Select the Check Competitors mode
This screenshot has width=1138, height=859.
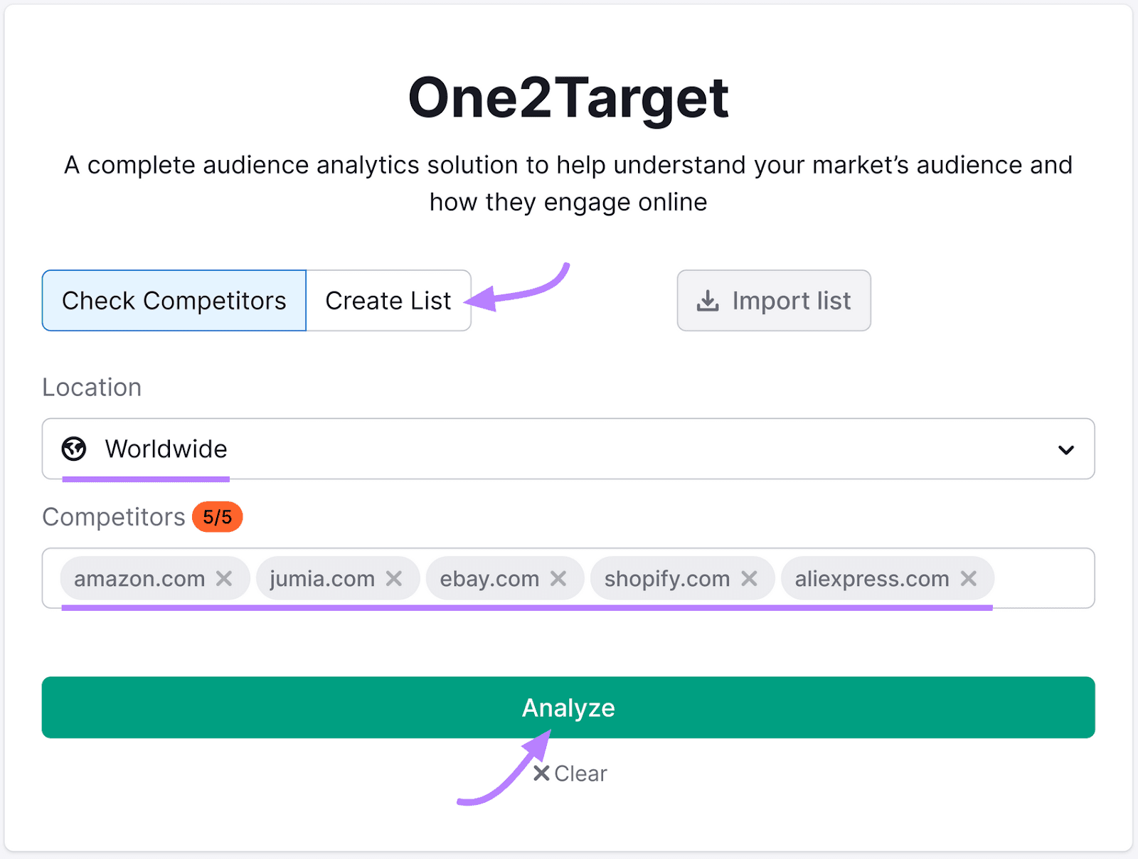173,300
